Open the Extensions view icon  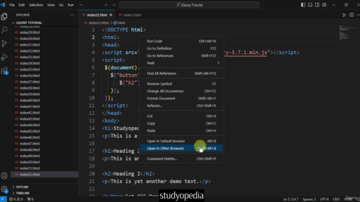pos(4,71)
